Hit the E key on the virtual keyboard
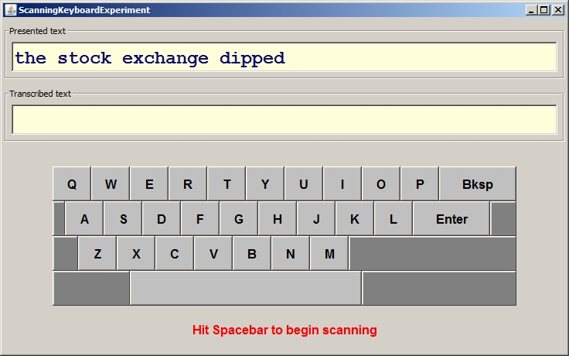569x356 pixels. (x=149, y=184)
